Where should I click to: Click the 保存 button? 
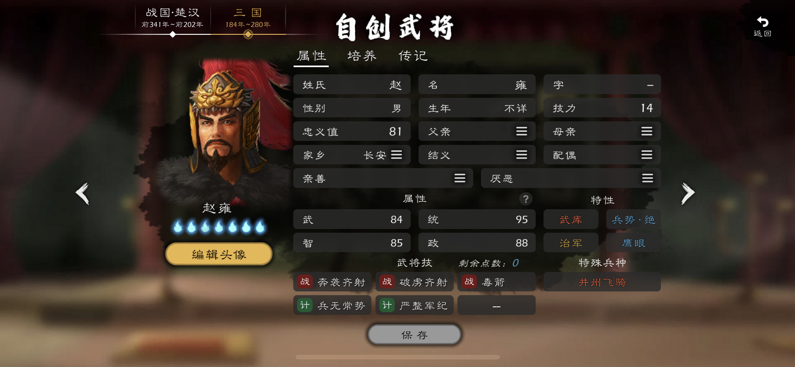tap(414, 335)
